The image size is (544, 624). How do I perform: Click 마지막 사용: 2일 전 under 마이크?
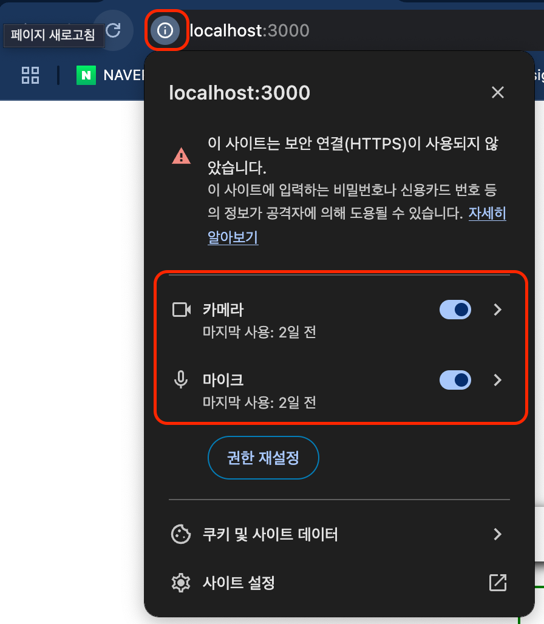pos(259,402)
